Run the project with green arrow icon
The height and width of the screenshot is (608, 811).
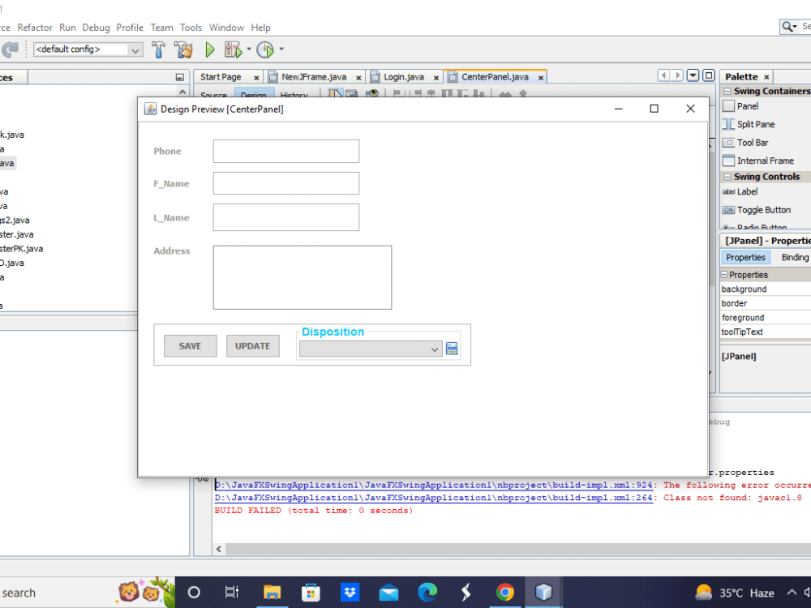[x=209, y=49]
